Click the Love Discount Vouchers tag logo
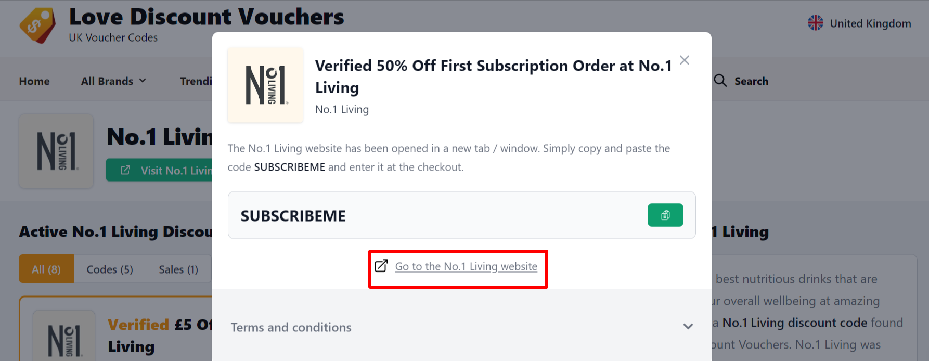Viewport: 929px width, 361px height. (x=37, y=26)
